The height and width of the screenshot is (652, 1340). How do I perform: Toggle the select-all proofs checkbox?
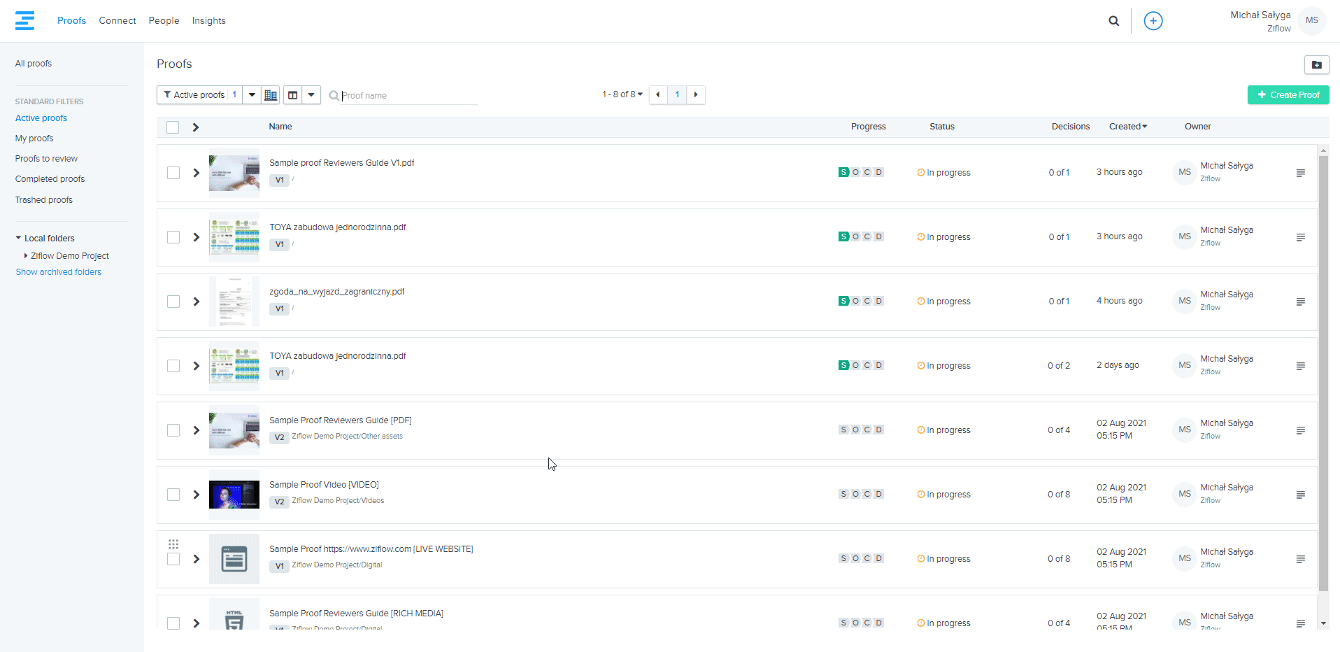point(173,127)
